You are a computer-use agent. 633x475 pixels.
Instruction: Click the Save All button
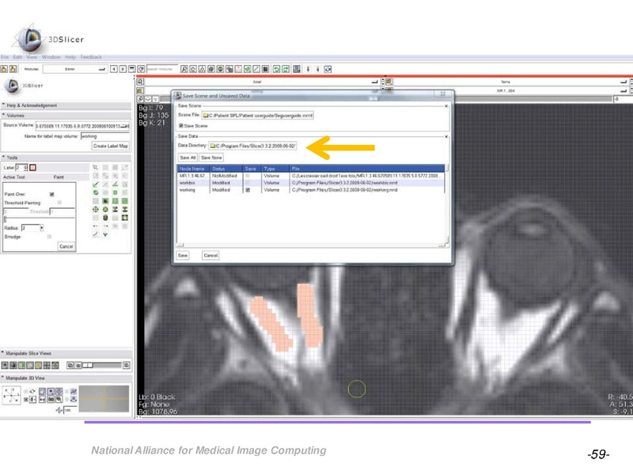188,158
